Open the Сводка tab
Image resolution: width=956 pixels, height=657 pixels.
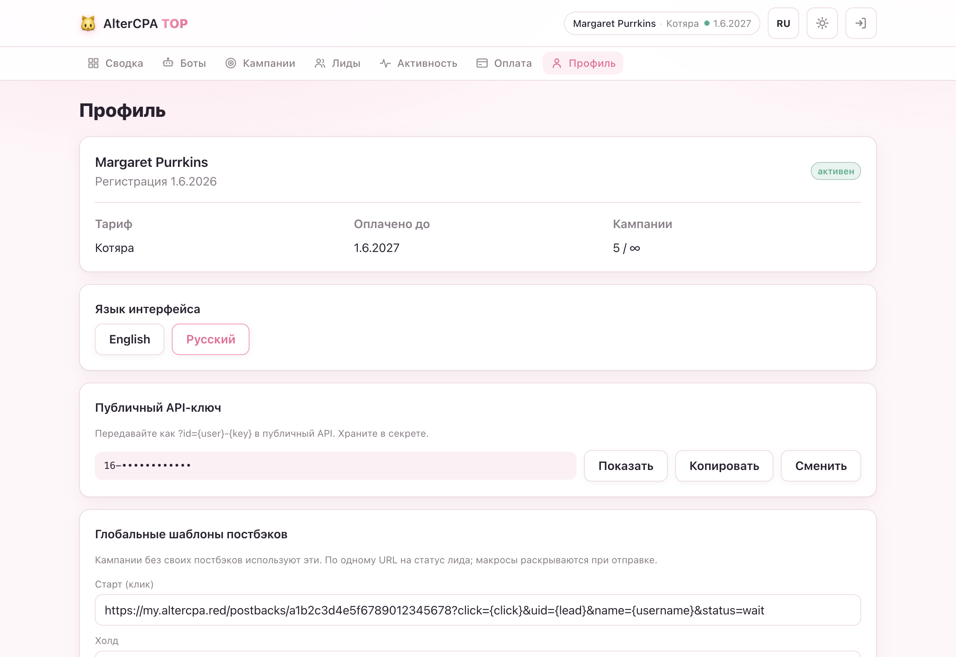115,63
